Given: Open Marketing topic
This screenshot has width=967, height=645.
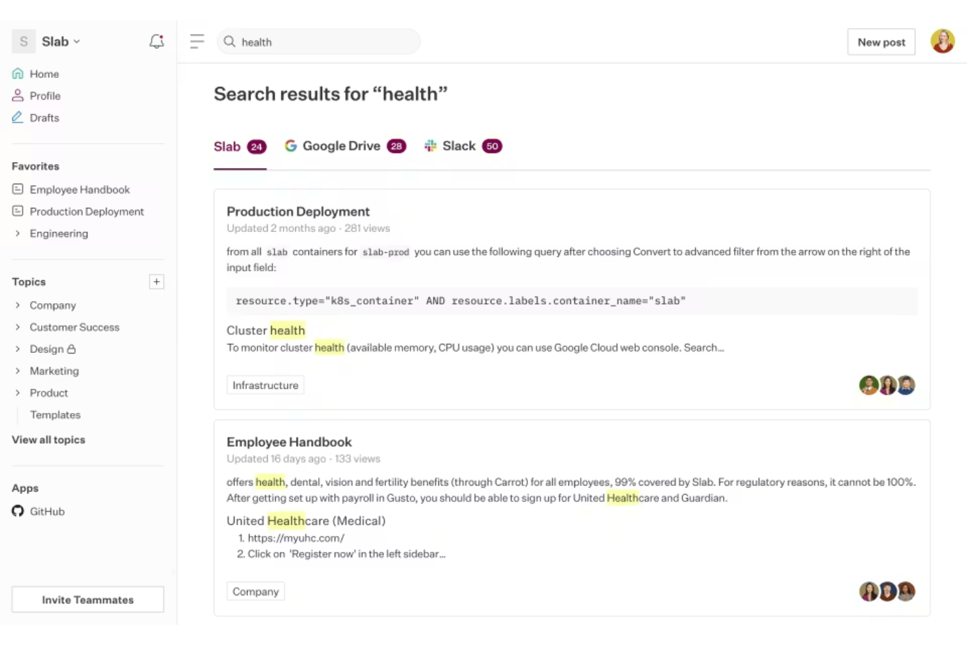Looking at the screenshot, I should pos(54,371).
